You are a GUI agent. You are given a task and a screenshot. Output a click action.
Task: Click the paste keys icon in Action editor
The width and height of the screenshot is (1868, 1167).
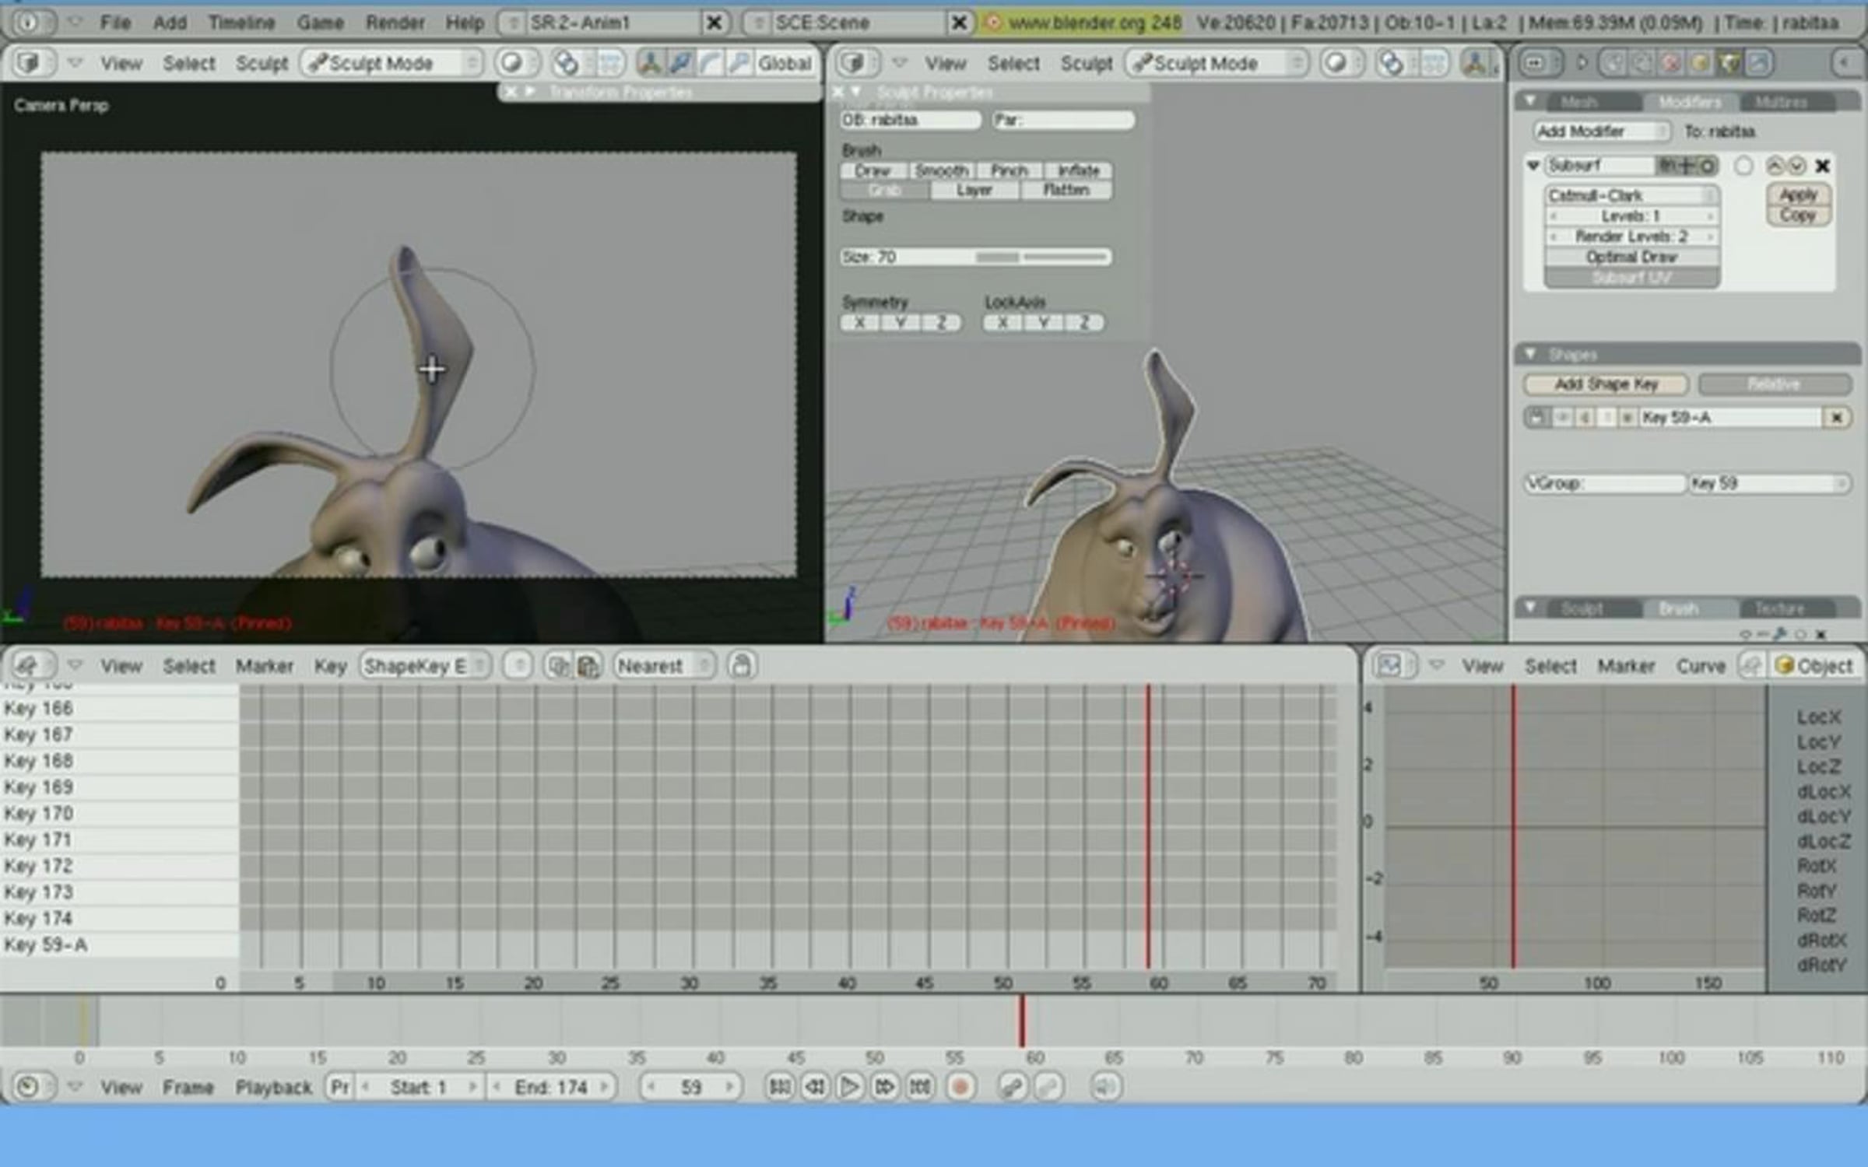(589, 666)
